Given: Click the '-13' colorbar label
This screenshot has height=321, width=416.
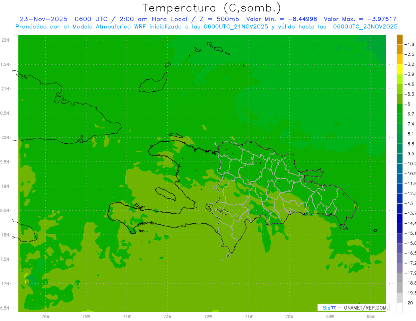Looking at the screenshot, I should coord(409,203).
